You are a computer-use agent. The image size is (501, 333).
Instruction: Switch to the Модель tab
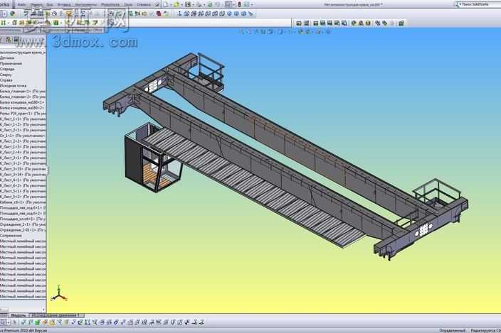[x=19, y=315]
